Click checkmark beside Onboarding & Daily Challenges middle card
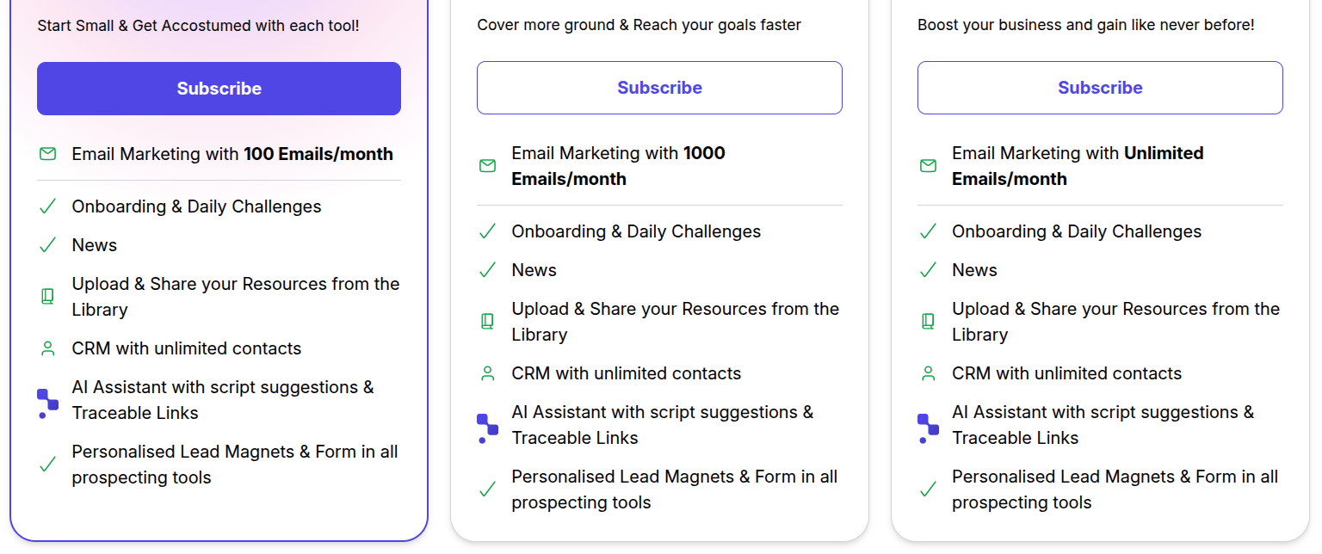The width and height of the screenshot is (1322, 554). pyautogui.click(x=488, y=231)
